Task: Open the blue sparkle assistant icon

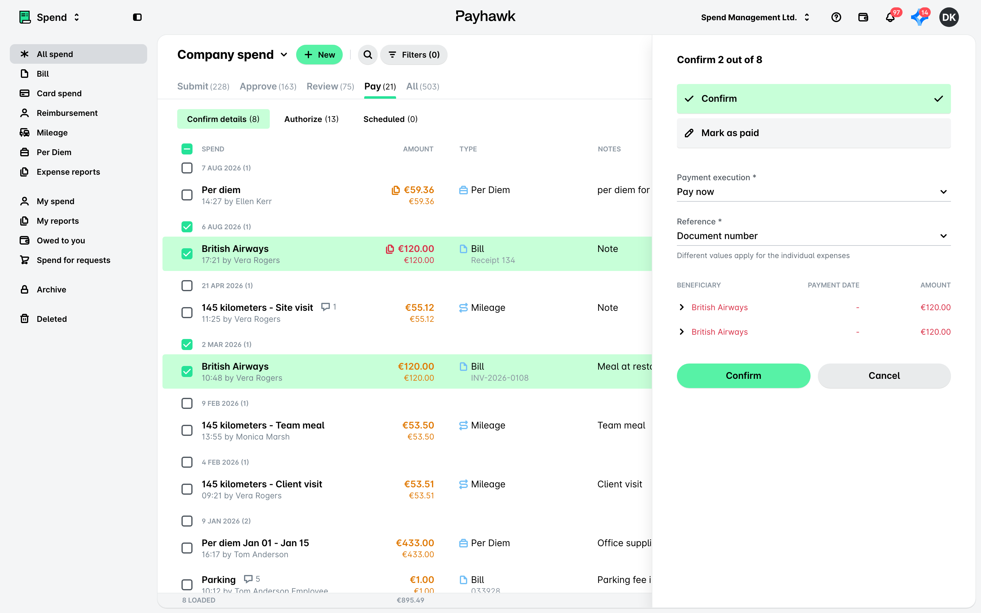Action: (919, 17)
